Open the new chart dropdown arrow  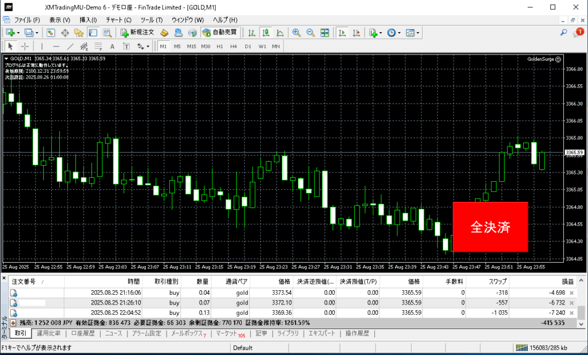(x=18, y=33)
